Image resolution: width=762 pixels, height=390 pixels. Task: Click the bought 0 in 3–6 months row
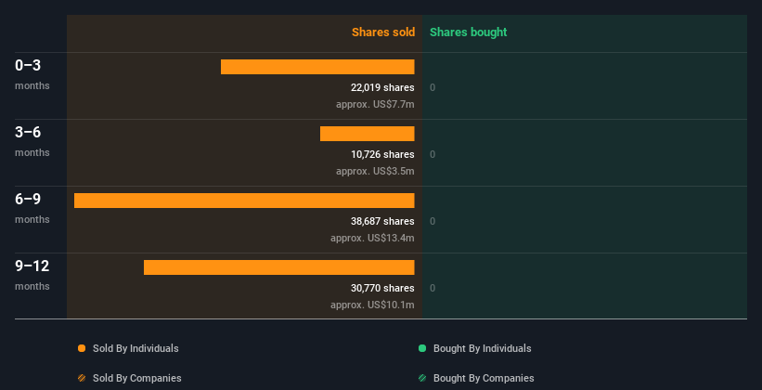coord(433,155)
